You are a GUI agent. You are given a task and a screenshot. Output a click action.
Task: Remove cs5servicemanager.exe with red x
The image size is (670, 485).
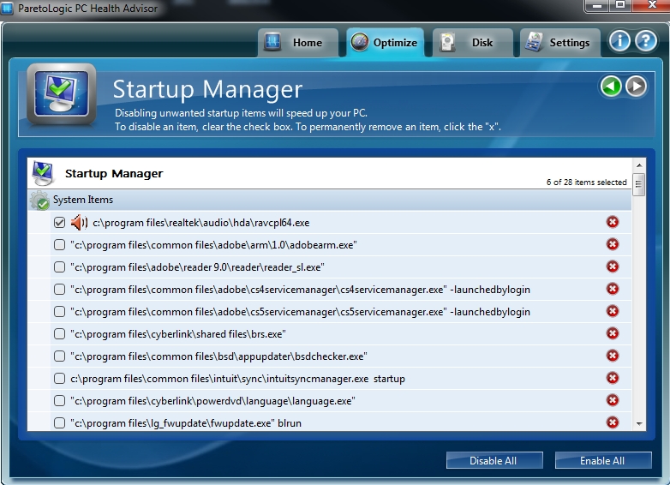[613, 311]
